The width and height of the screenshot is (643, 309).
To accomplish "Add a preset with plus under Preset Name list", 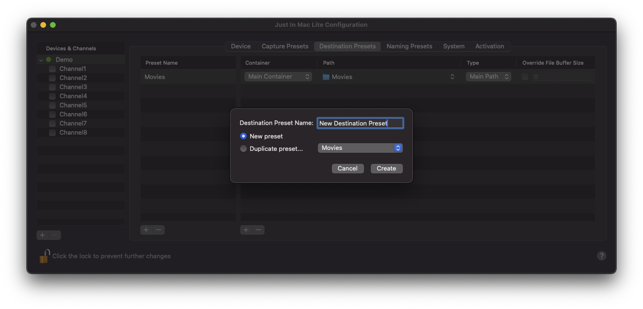I will (146, 230).
